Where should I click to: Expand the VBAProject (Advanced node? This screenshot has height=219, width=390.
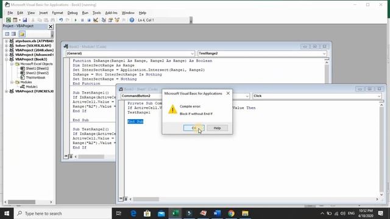tap(6, 55)
